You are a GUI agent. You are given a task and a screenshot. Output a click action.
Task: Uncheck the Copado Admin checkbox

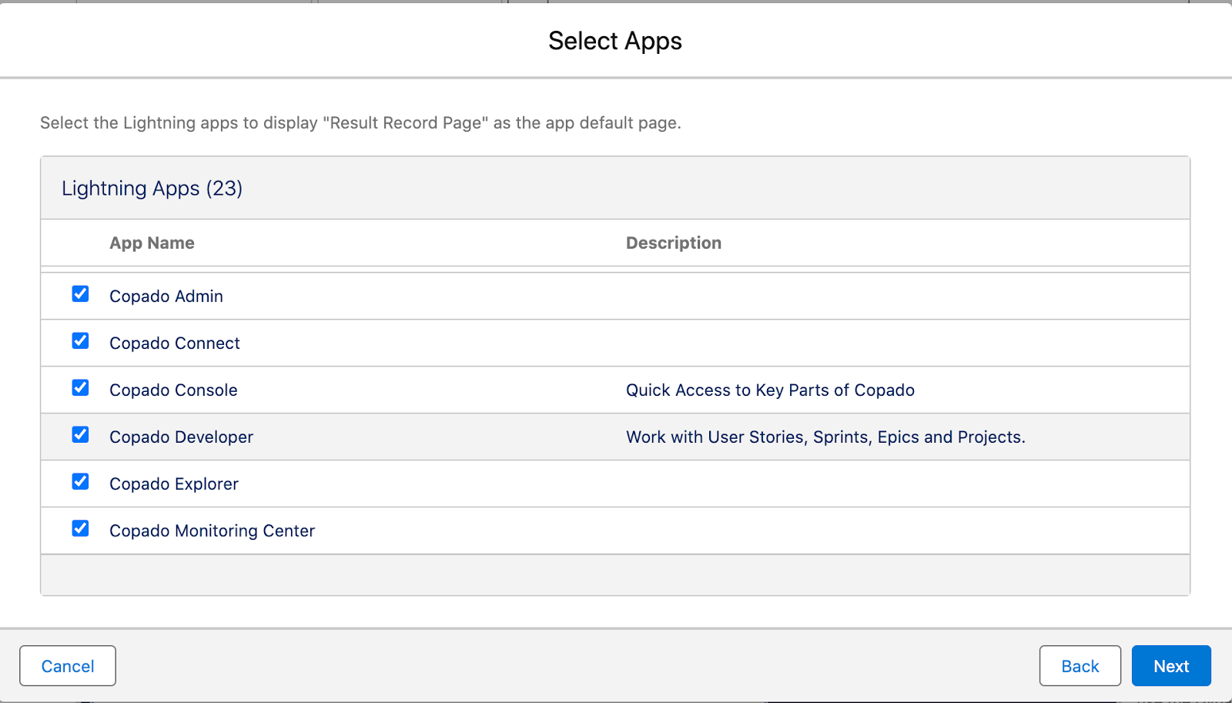coord(80,294)
